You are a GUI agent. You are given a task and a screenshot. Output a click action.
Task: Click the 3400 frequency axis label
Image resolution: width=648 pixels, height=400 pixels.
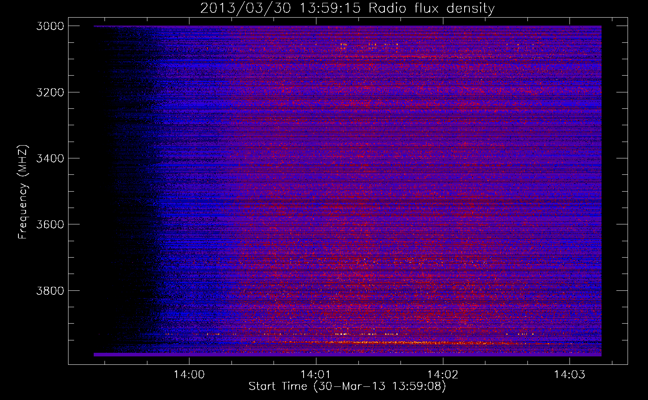click(50, 158)
